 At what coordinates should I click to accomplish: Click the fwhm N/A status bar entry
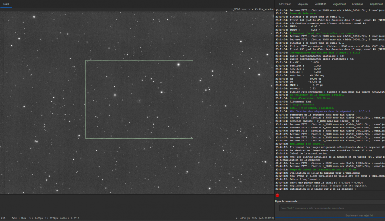coord(18,218)
